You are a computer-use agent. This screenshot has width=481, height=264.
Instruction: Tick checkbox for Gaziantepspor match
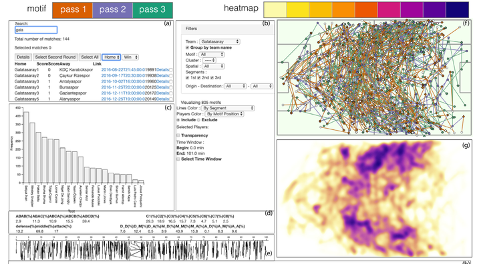(171, 93)
